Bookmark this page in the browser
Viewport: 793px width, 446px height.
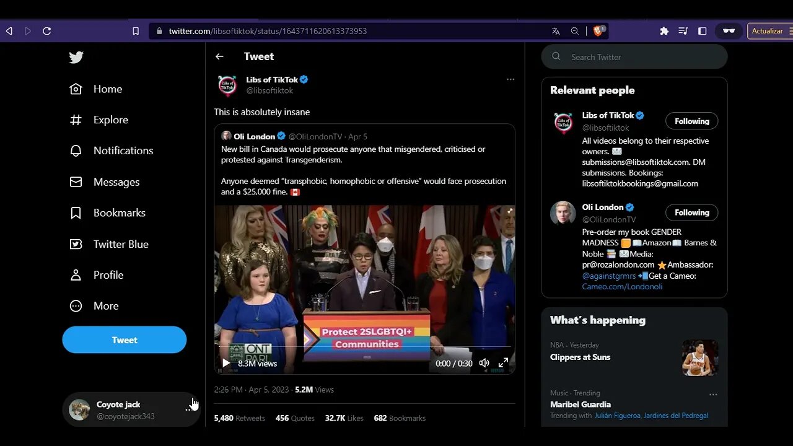pos(136,31)
